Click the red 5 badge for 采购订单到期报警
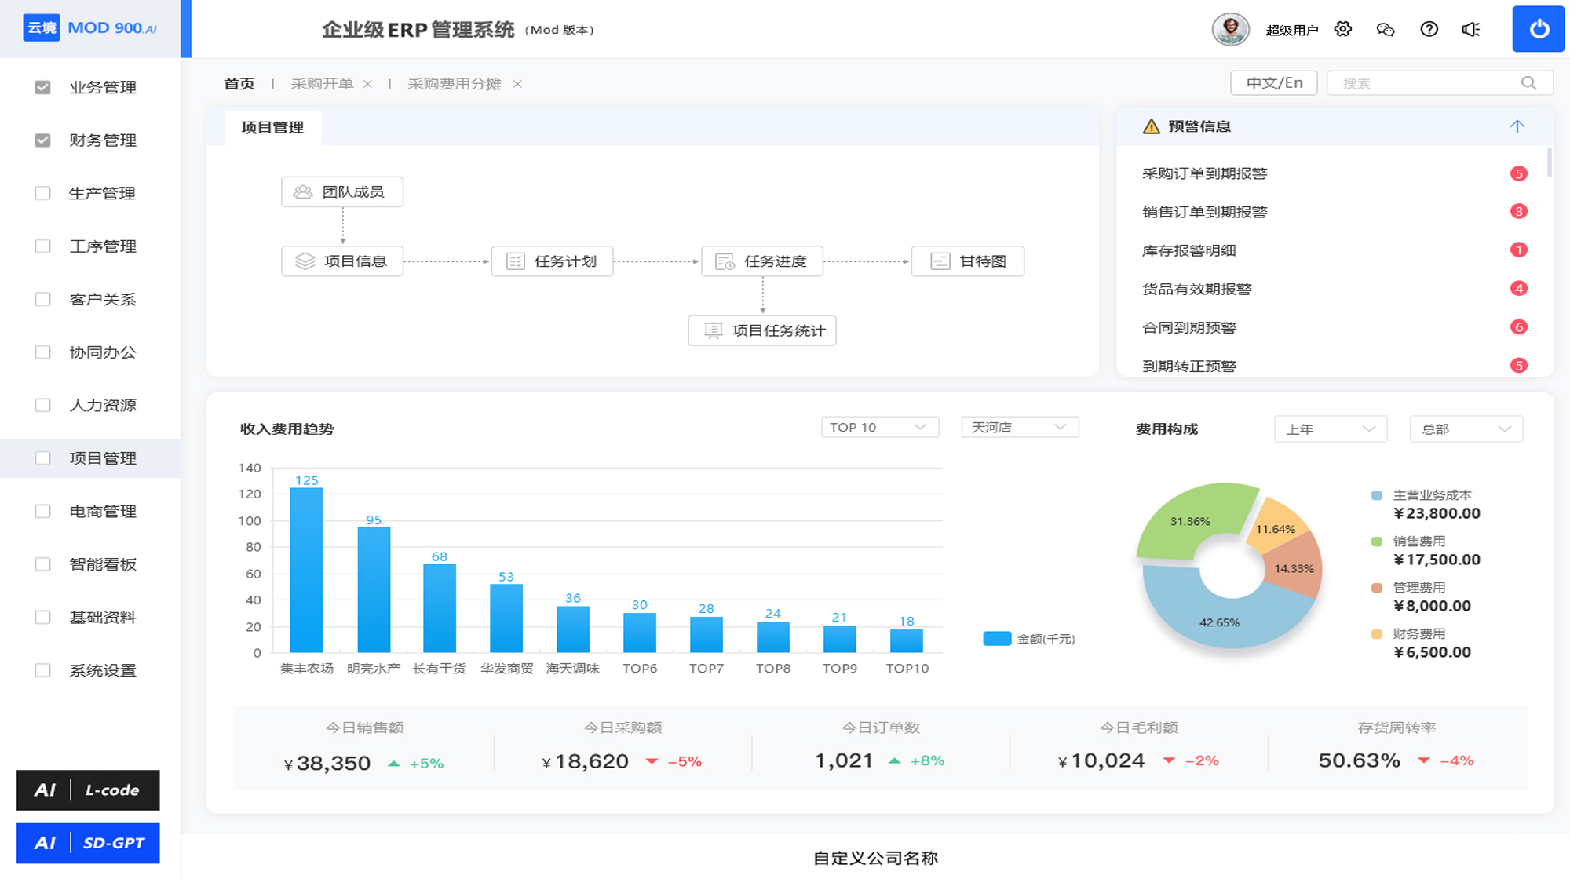1570x879 pixels. pyautogui.click(x=1519, y=173)
